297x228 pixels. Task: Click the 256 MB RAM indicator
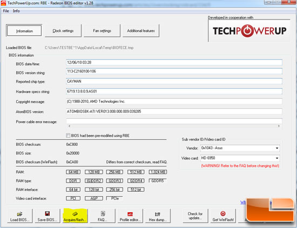pos(114,172)
